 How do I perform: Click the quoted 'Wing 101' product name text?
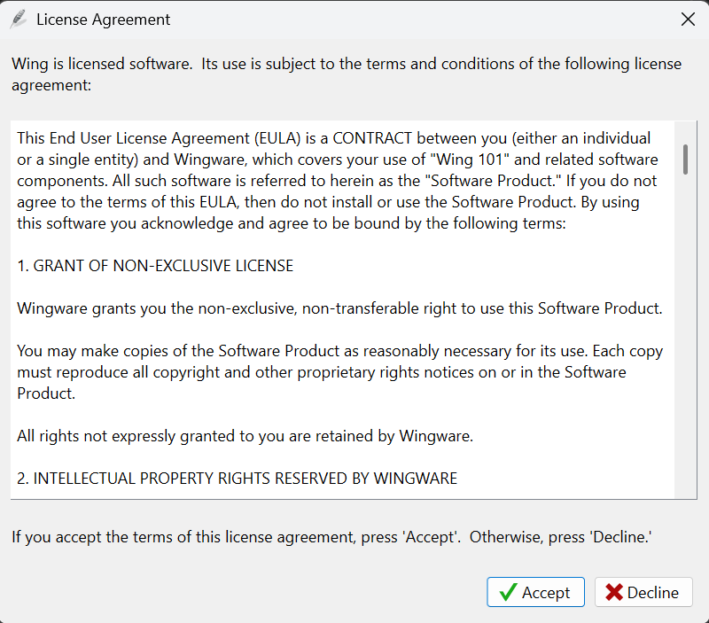pyautogui.click(x=470, y=160)
